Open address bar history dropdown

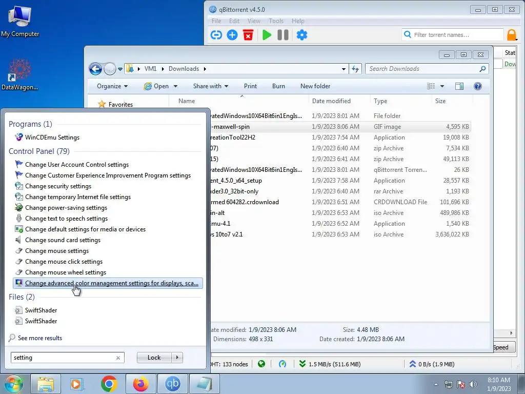(344, 69)
